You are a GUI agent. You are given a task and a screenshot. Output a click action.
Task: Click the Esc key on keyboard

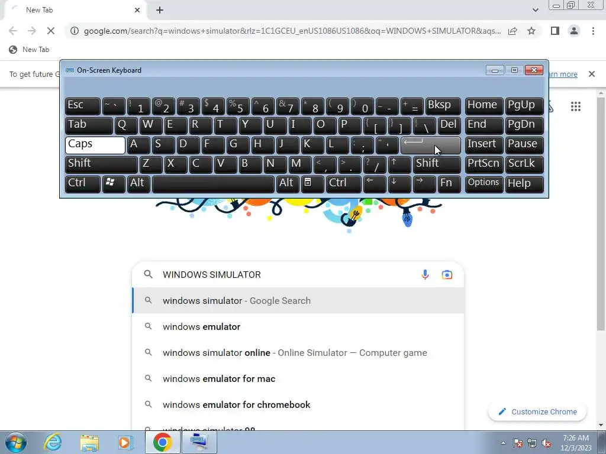83,106
